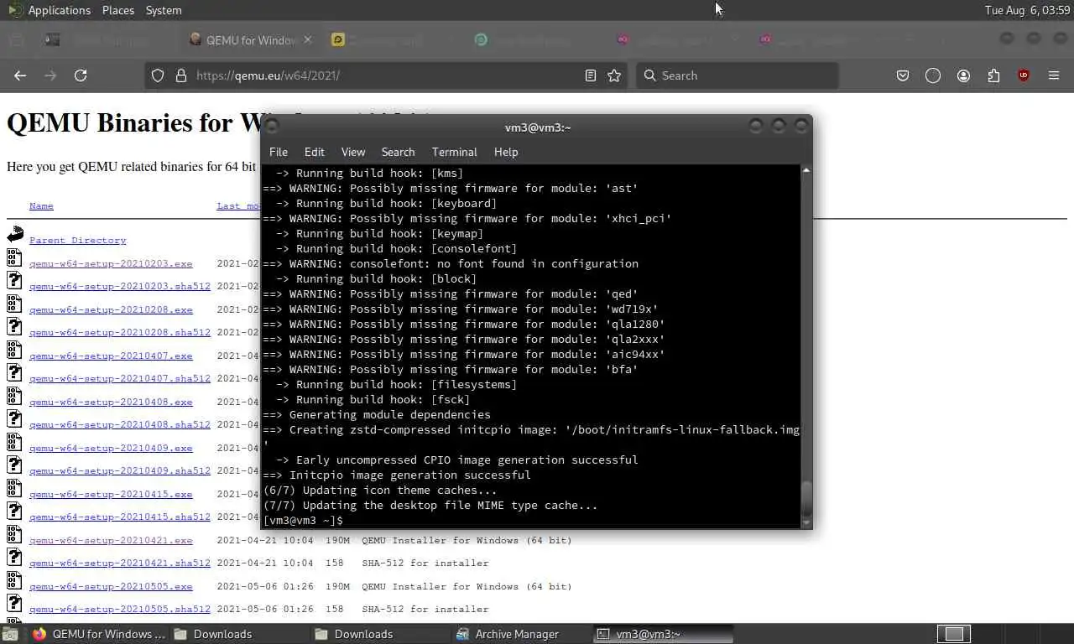Sort listing by the Name column link
The image size is (1074, 644).
[x=41, y=205]
